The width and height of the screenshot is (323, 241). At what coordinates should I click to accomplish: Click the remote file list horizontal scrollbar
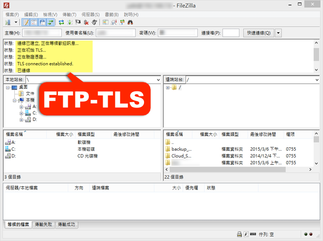coord(227,169)
